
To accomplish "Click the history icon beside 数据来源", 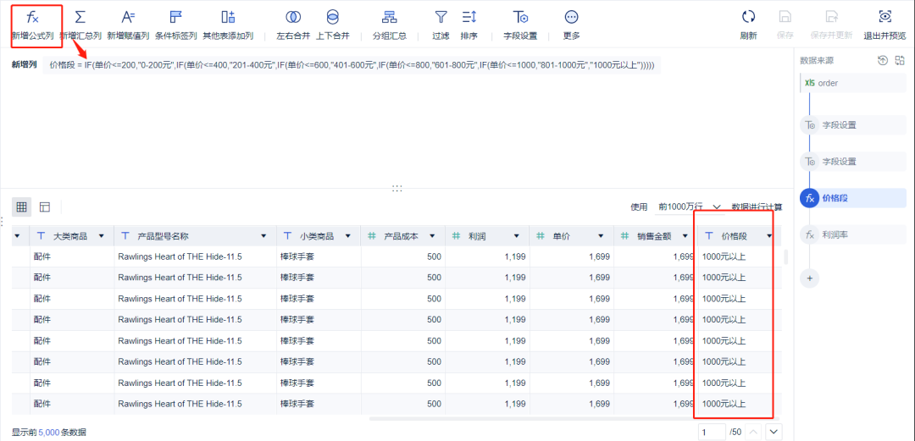I will click(883, 60).
